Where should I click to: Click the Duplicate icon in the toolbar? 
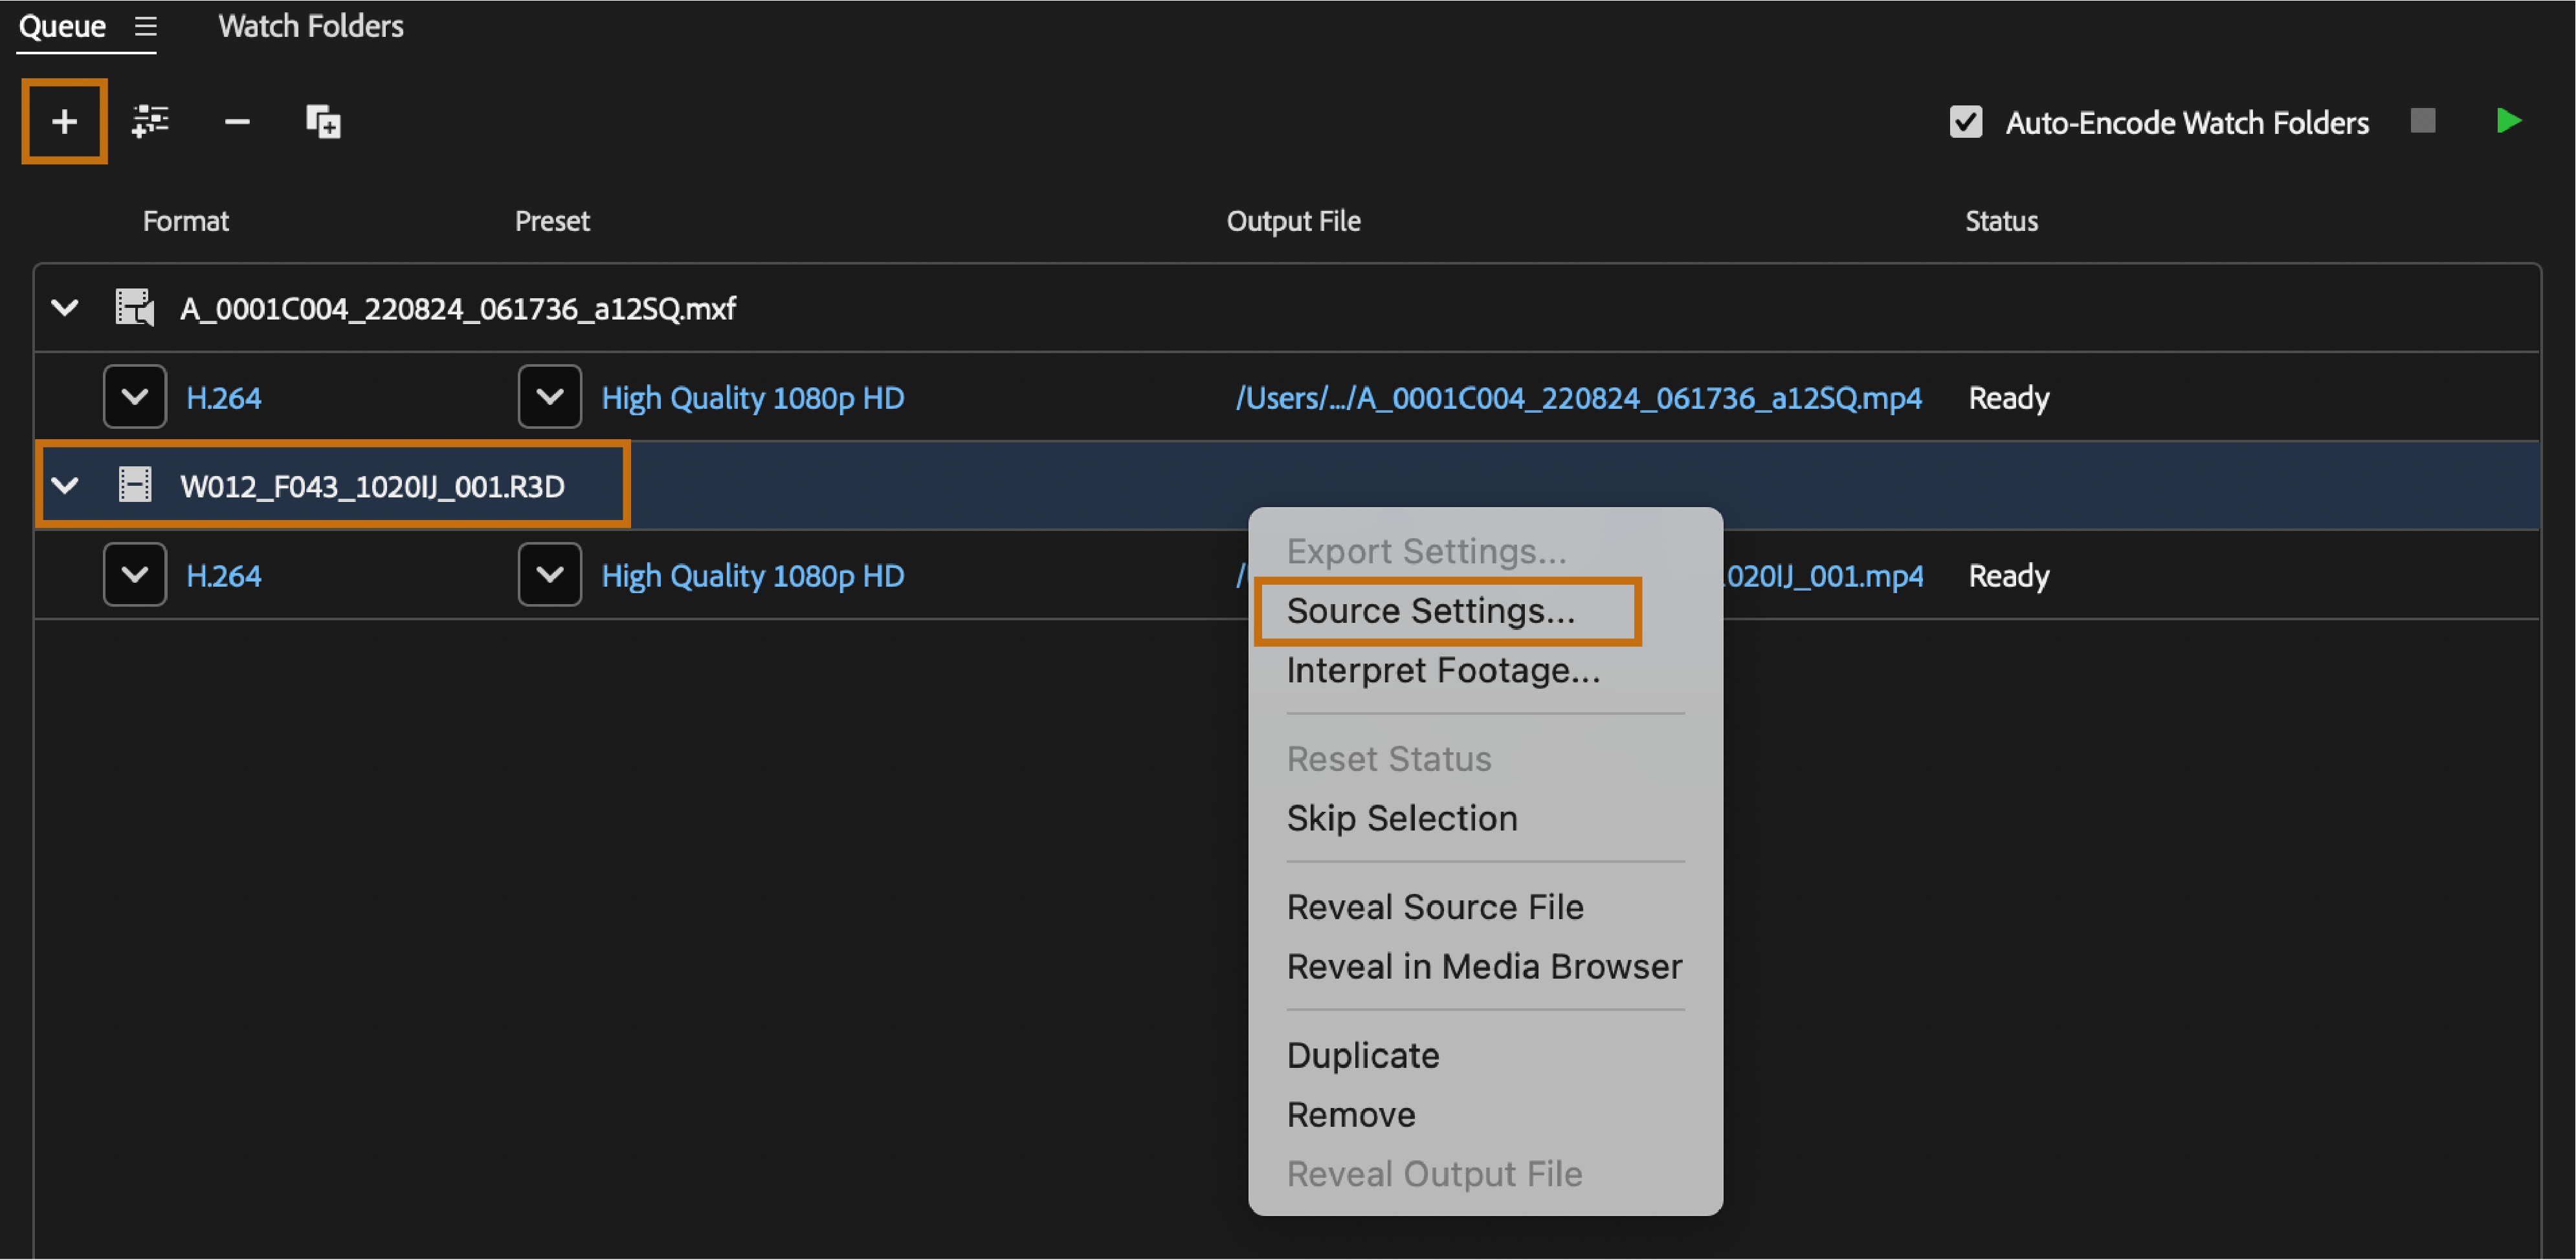(x=323, y=122)
